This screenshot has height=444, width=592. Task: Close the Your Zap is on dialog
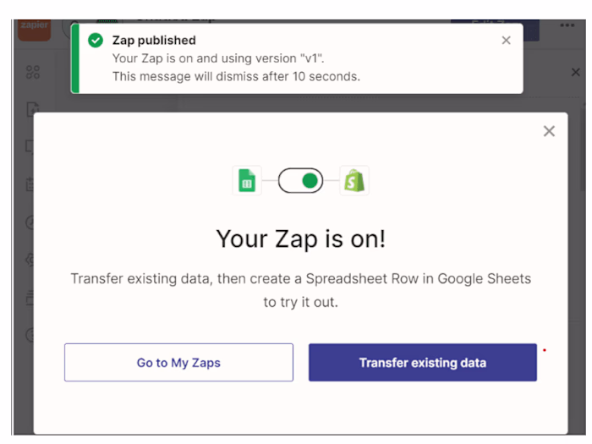pyautogui.click(x=549, y=131)
